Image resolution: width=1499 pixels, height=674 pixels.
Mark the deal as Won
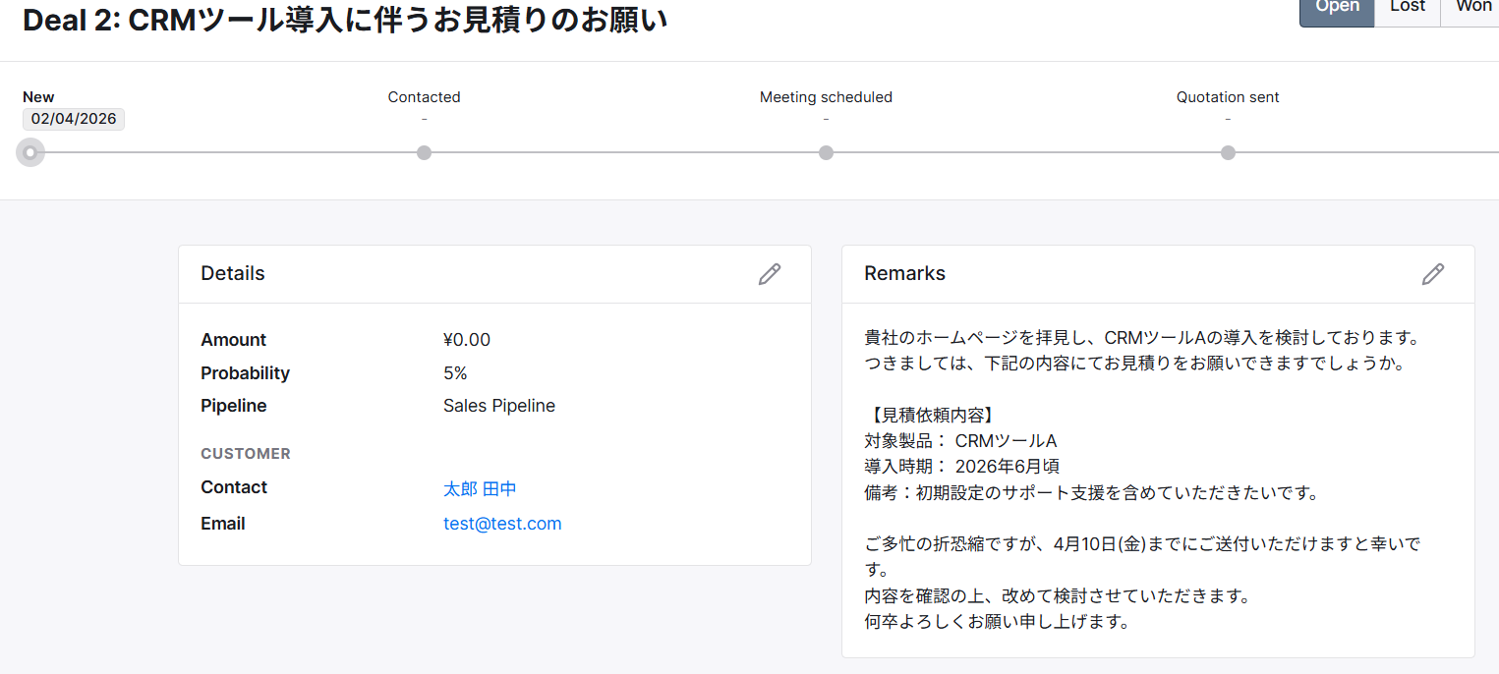click(x=1472, y=8)
